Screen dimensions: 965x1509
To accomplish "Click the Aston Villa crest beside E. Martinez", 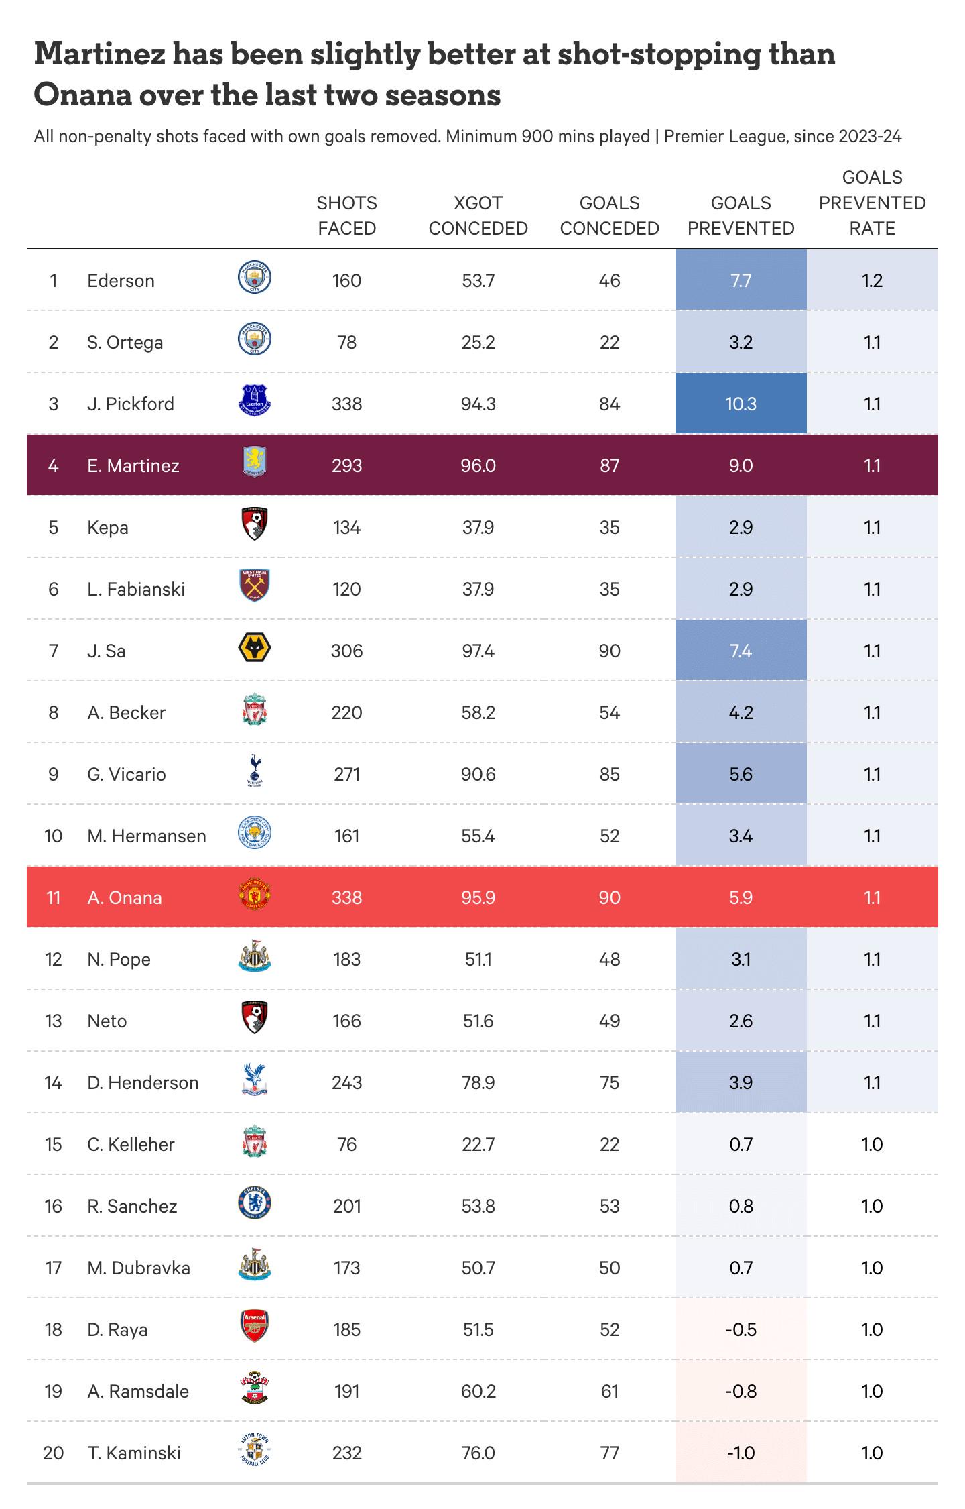I will click(255, 463).
